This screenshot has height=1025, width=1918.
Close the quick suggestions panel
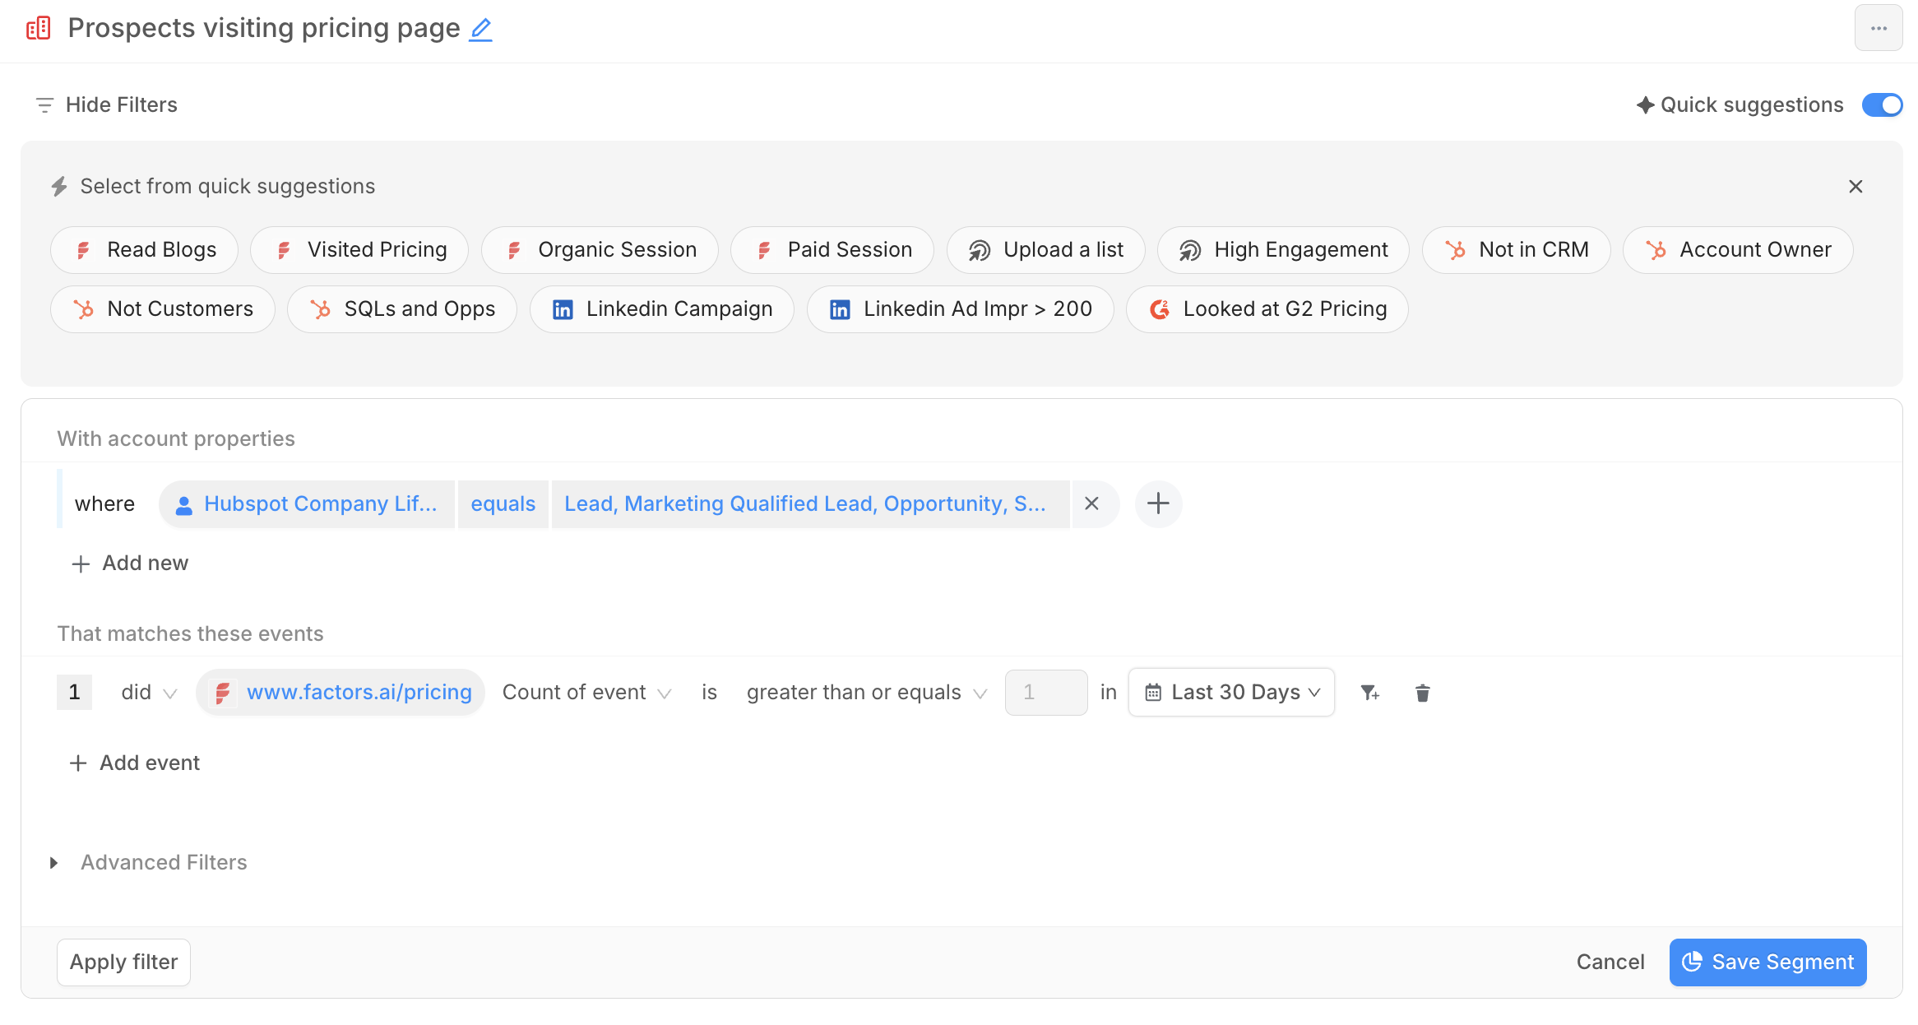click(x=1855, y=187)
